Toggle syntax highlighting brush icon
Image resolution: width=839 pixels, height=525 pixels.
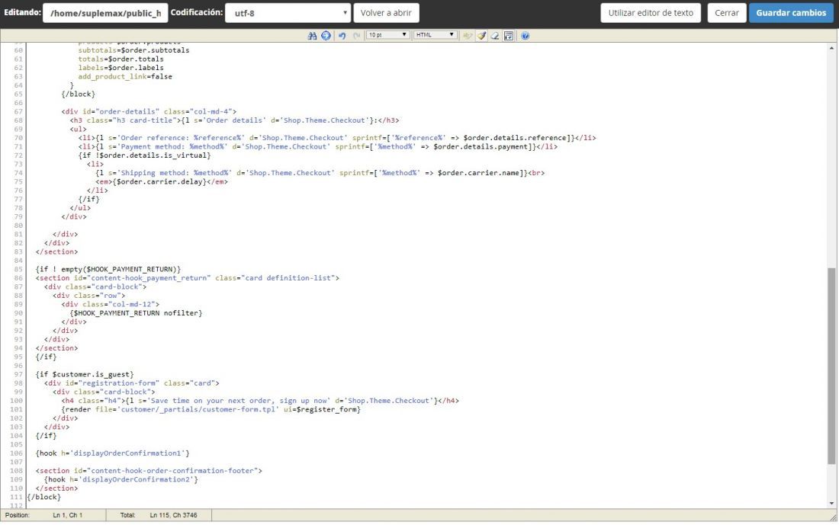[x=481, y=36]
